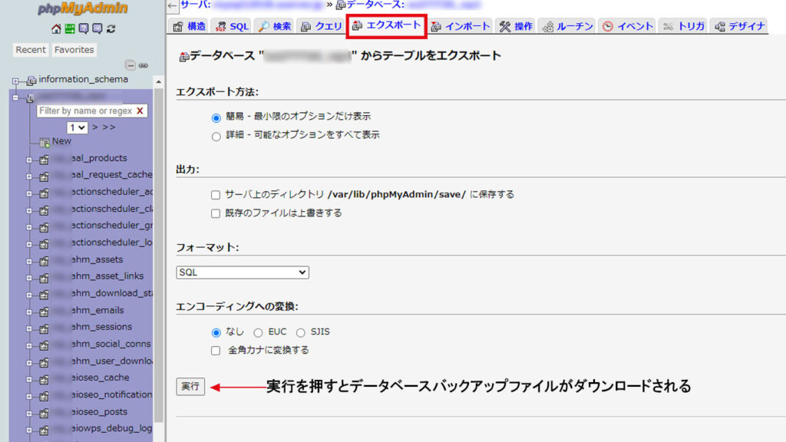Viewport: 786px width, 442px height.
Task: Go to phpMyAdmin home icon
Action: point(56,28)
